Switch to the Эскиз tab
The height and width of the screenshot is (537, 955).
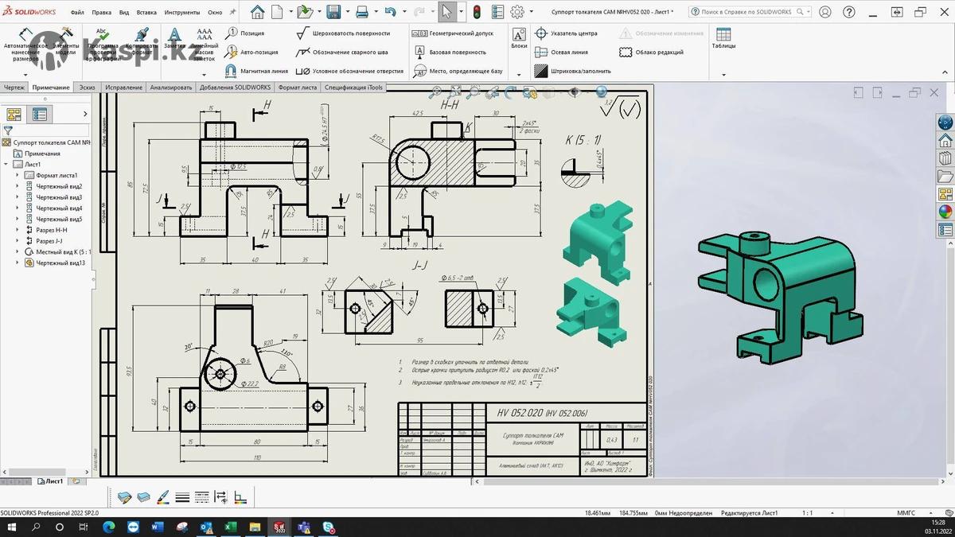(x=87, y=88)
